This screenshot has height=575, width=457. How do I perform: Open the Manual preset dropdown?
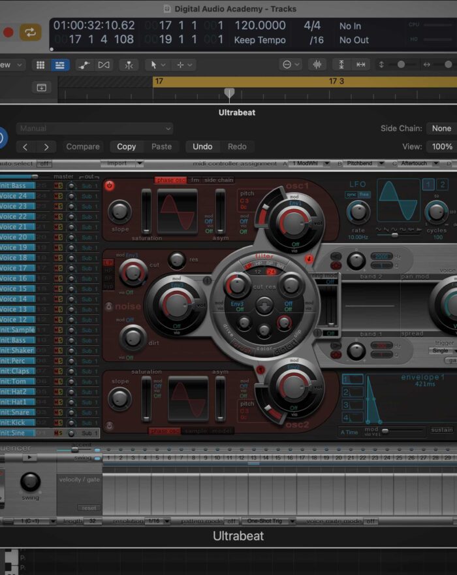coord(94,128)
